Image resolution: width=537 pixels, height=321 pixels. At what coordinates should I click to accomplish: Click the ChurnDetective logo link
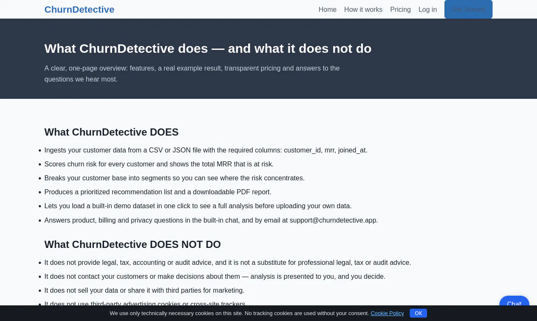79,9
